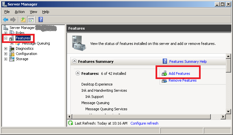Click the Storage tree icon
The width and height of the screenshot is (233, 135).
12,59
